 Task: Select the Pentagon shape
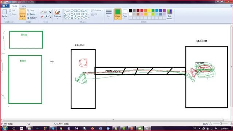click(72, 14)
